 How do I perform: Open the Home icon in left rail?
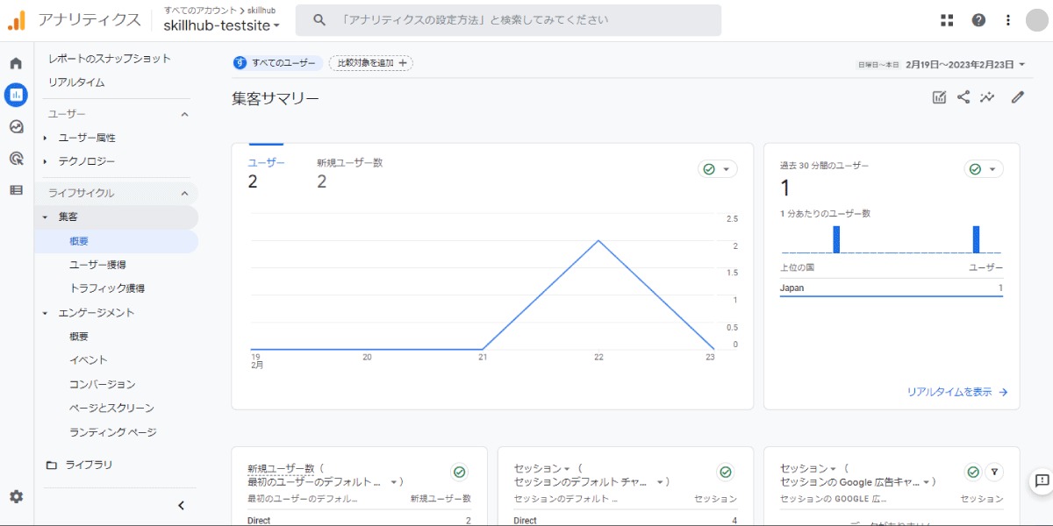16,63
